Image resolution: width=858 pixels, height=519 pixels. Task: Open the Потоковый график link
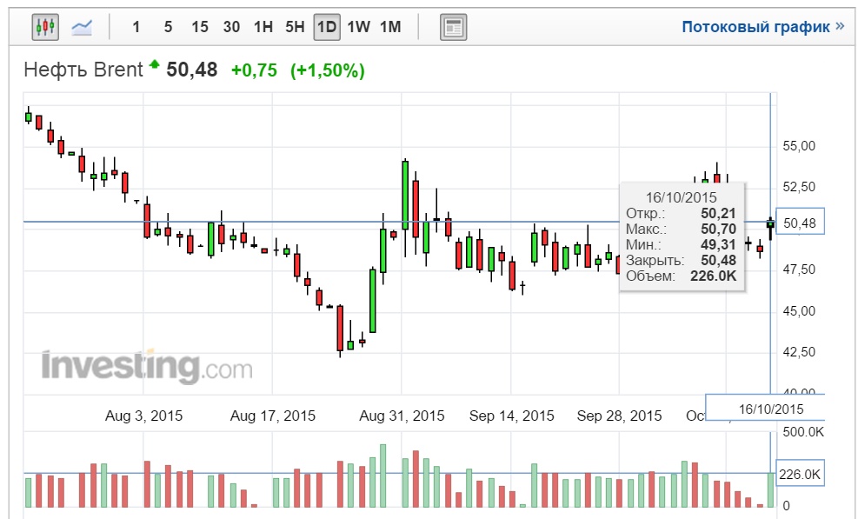(x=762, y=26)
